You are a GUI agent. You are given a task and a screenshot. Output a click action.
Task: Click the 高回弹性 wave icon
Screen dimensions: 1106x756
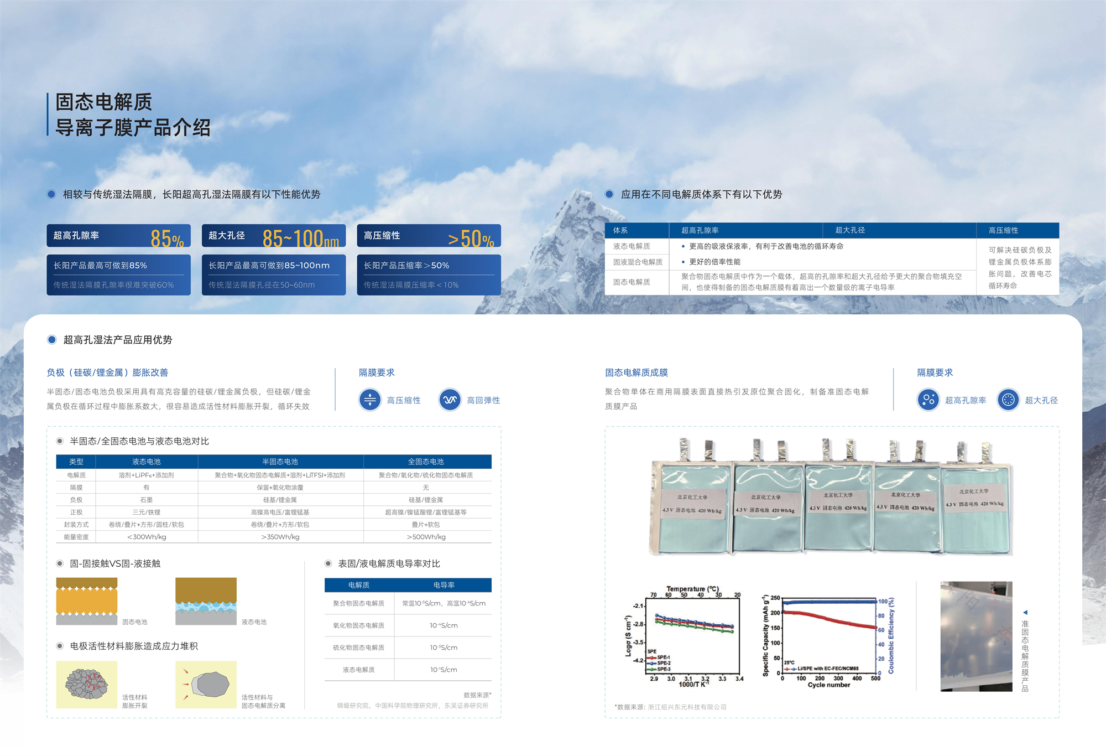[x=450, y=400]
